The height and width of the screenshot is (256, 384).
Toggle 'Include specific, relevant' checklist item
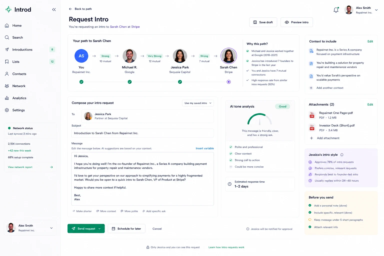(x=310, y=212)
